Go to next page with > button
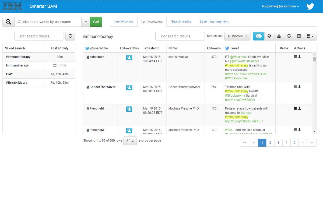323x201 pixels. click(303, 143)
